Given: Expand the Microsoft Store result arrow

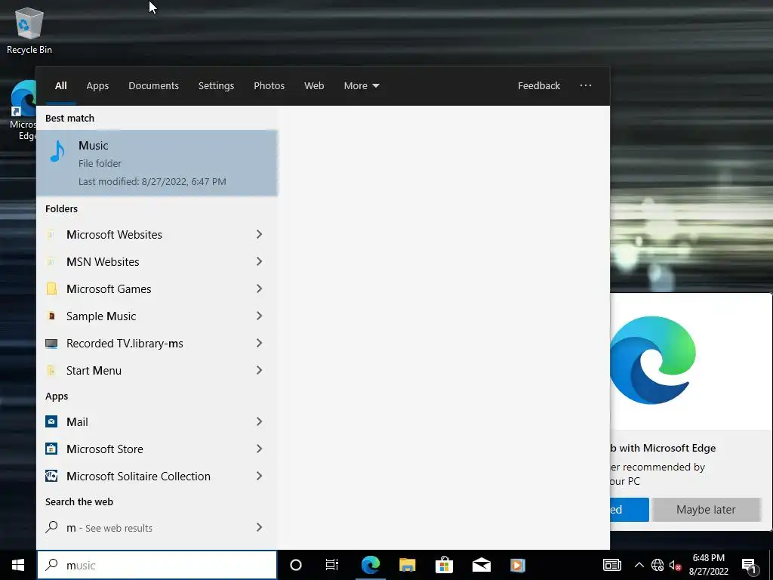Looking at the screenshot, I should tap(260, 449).
